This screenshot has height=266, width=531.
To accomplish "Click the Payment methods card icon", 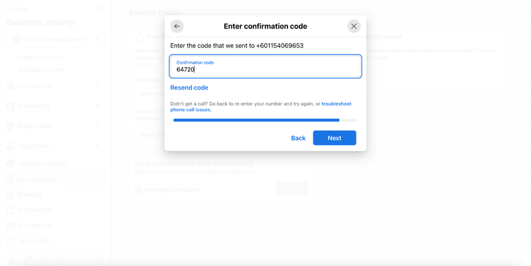I will tap(10, 163).
